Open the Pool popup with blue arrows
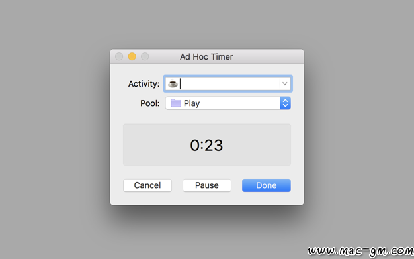 point(285,103)
